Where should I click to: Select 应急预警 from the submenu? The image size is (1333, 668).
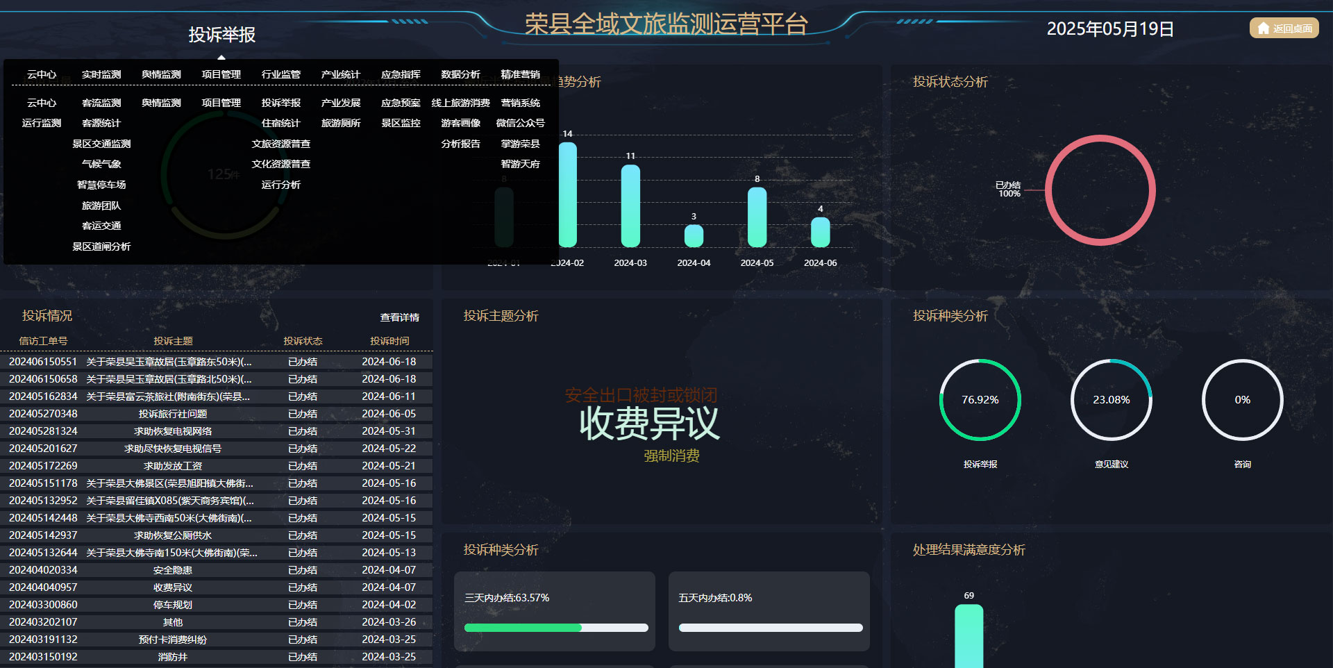click(x=401, y=102)
